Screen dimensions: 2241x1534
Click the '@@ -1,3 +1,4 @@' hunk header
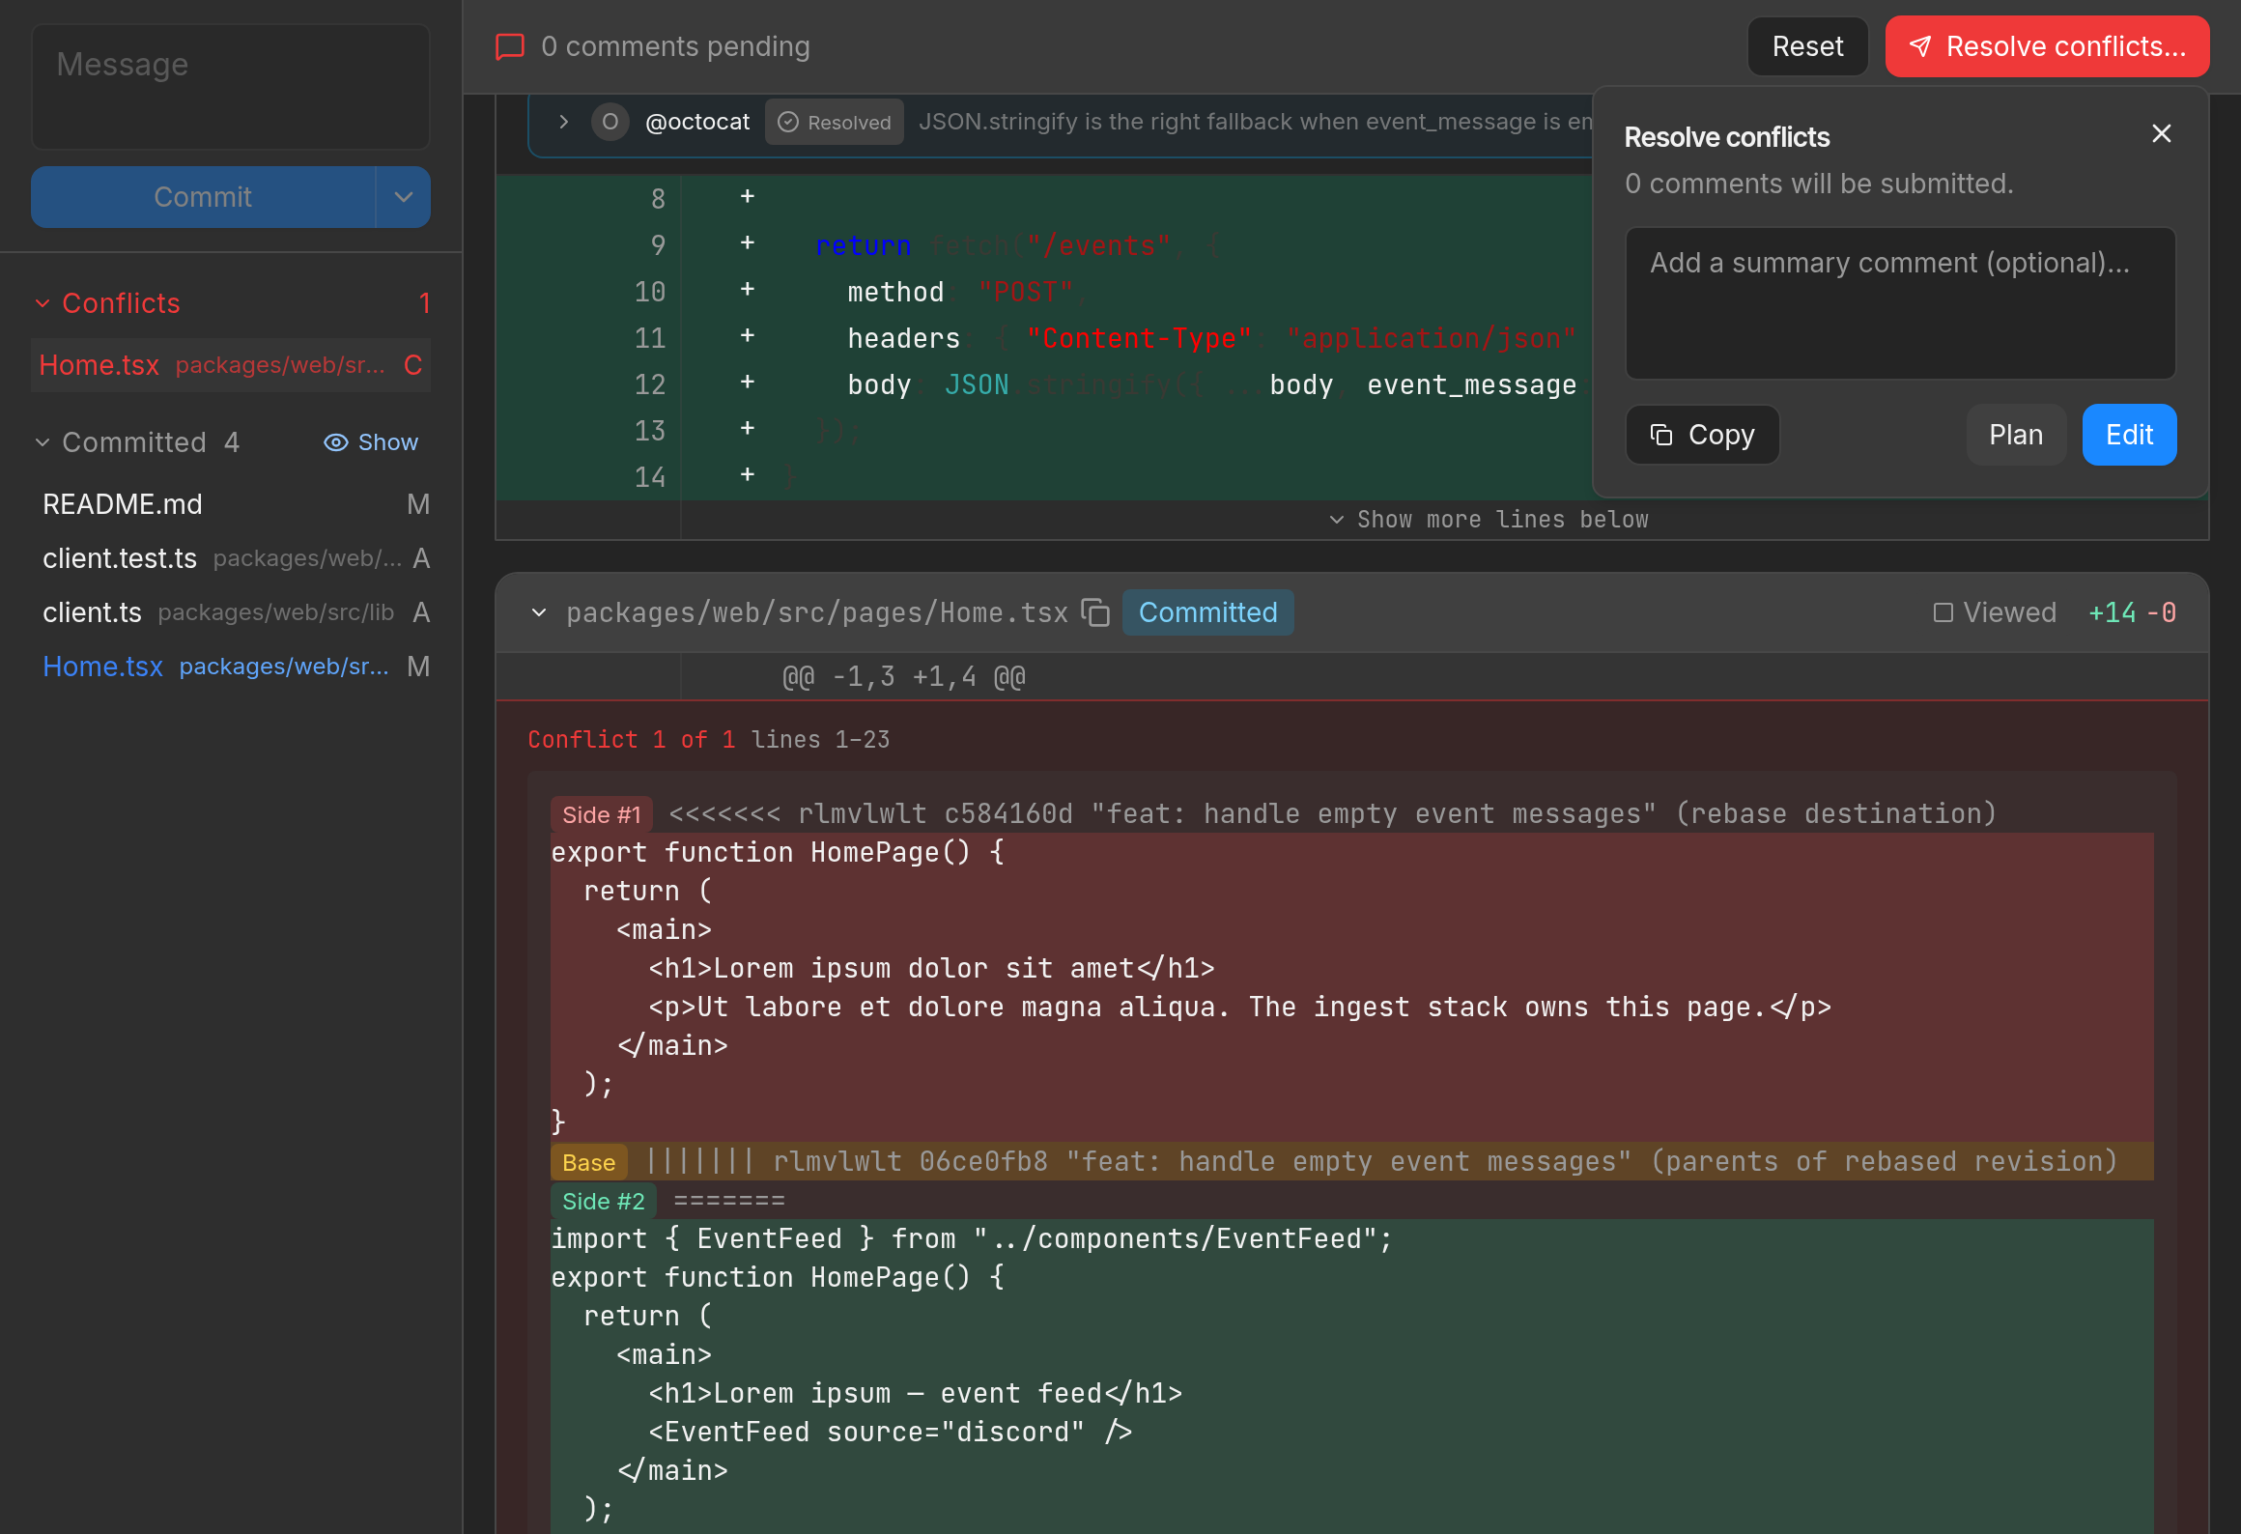pos(904,677)
